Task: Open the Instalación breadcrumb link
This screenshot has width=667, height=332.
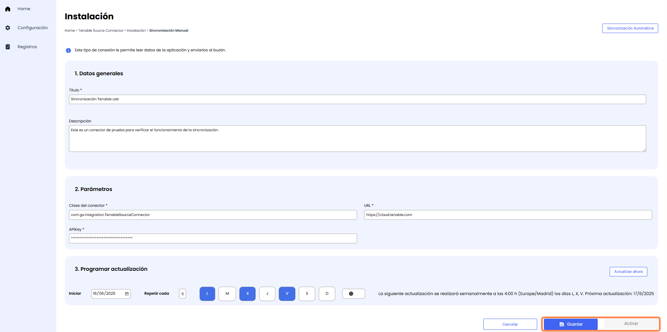Action: [x=136, y=31]
